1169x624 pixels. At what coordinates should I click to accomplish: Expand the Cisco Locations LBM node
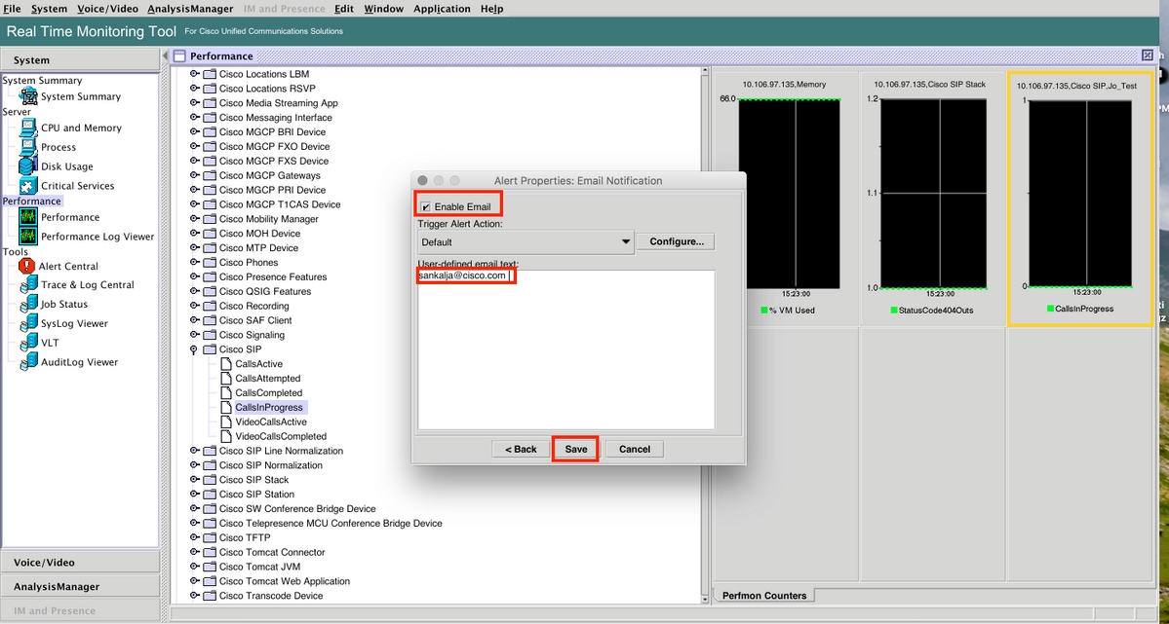point(194,74)
